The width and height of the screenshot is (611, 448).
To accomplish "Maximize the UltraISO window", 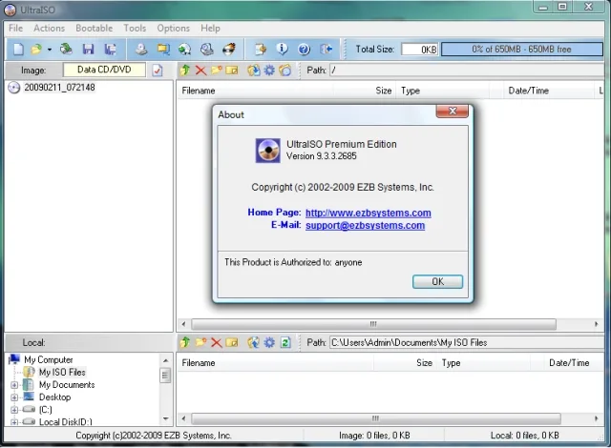I will (x=562, y=7).
